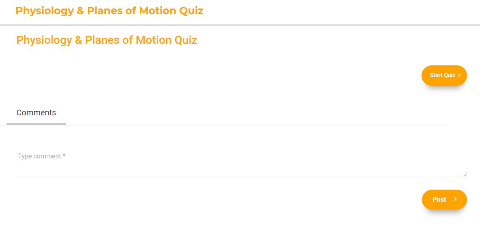Click the thin divider right of Comments tab
This screenshot has width=480, height=238.
(256, 125)
